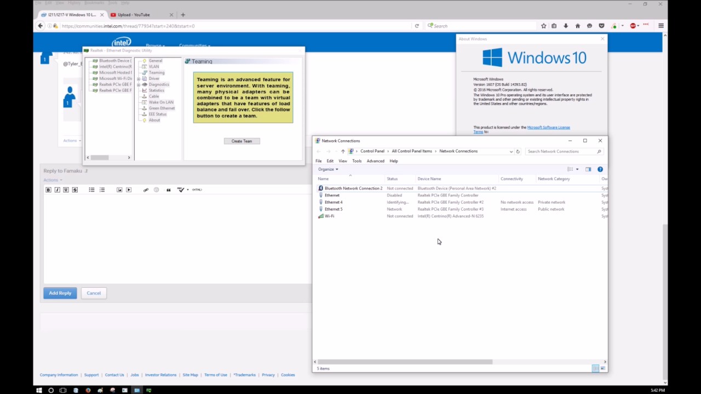Select Cable item in Realtek tree
Screen dimensions: 701x394
(154, 96)
